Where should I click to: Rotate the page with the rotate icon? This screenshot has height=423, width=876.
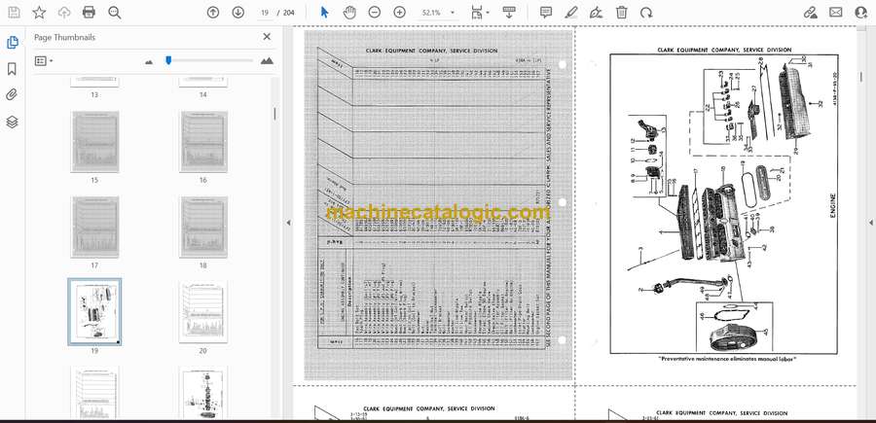pyautogui.click(x=646, y=13)
